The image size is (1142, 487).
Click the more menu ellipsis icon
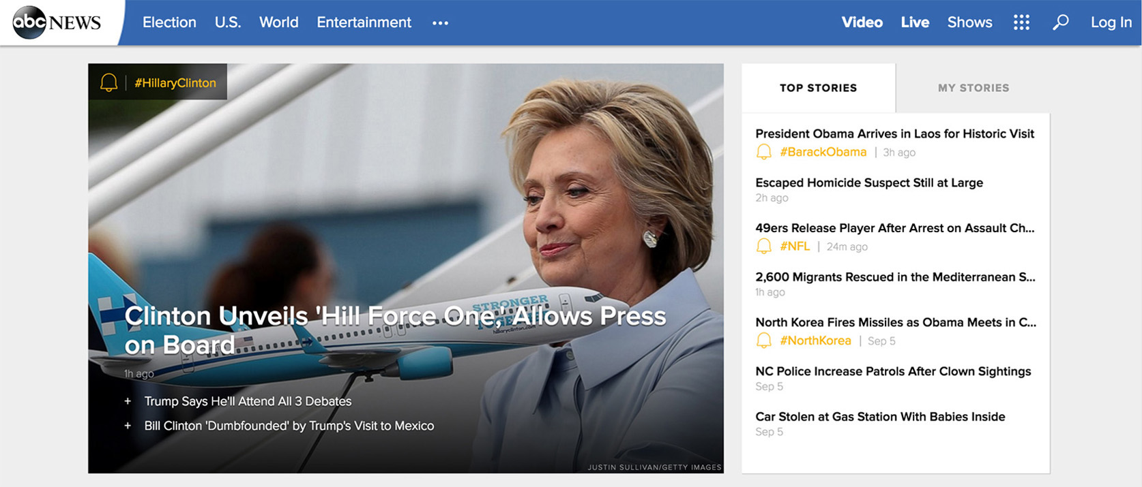[440, 23]
